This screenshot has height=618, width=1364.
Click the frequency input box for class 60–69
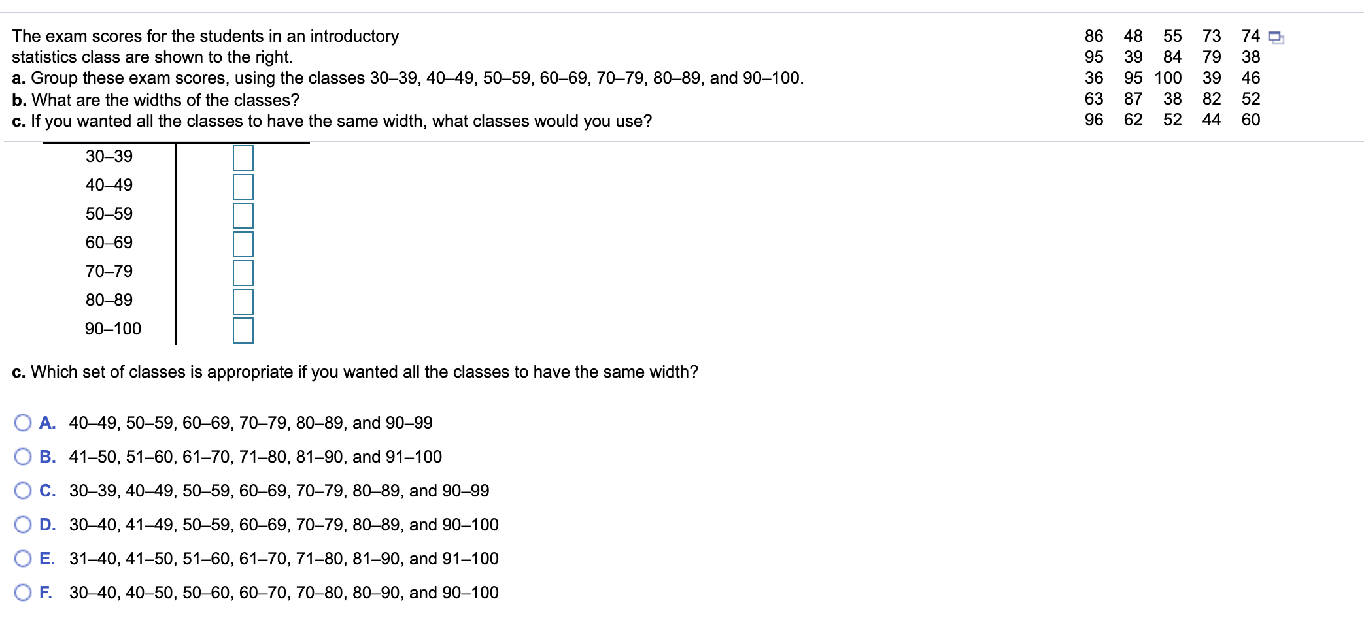[242, 243]
